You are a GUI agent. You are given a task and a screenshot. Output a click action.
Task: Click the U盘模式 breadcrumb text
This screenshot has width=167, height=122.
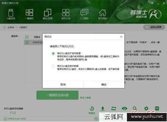(x=23, y=27)
